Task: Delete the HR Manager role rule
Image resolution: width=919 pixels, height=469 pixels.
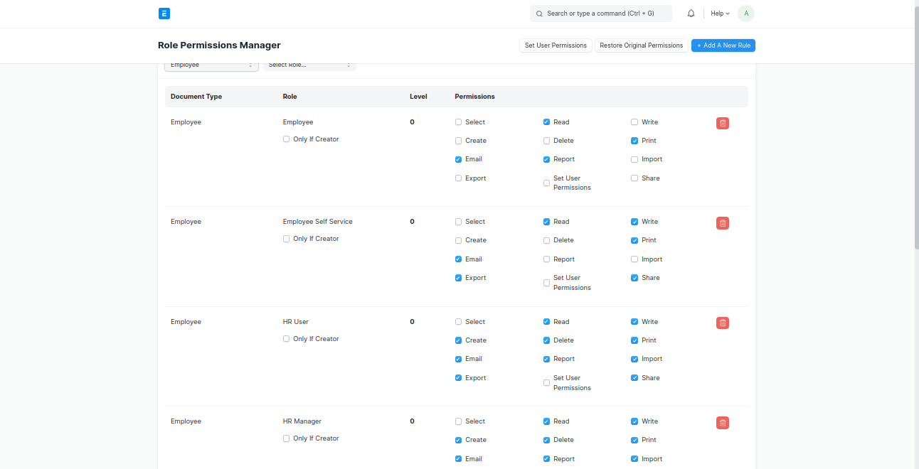Action: pos(723,423)
